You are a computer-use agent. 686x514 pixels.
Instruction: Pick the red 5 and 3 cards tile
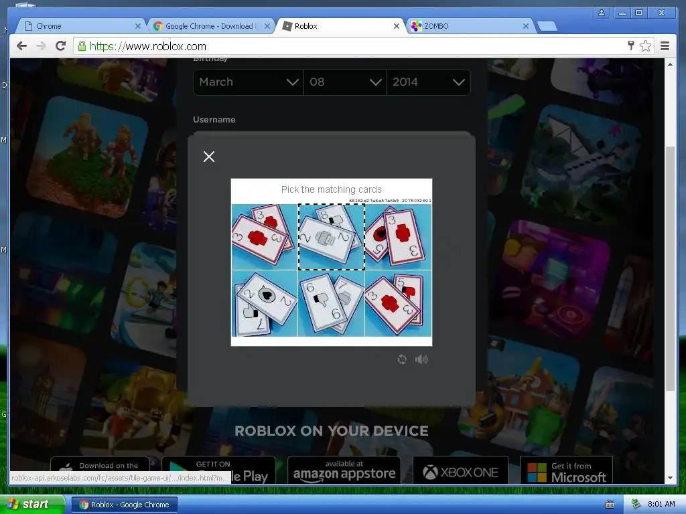[398, 237]
